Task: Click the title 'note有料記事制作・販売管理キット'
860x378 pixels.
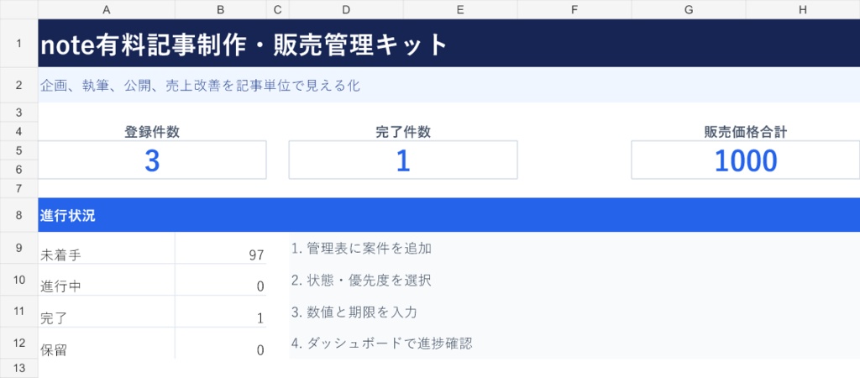Action: coord(244,45)
